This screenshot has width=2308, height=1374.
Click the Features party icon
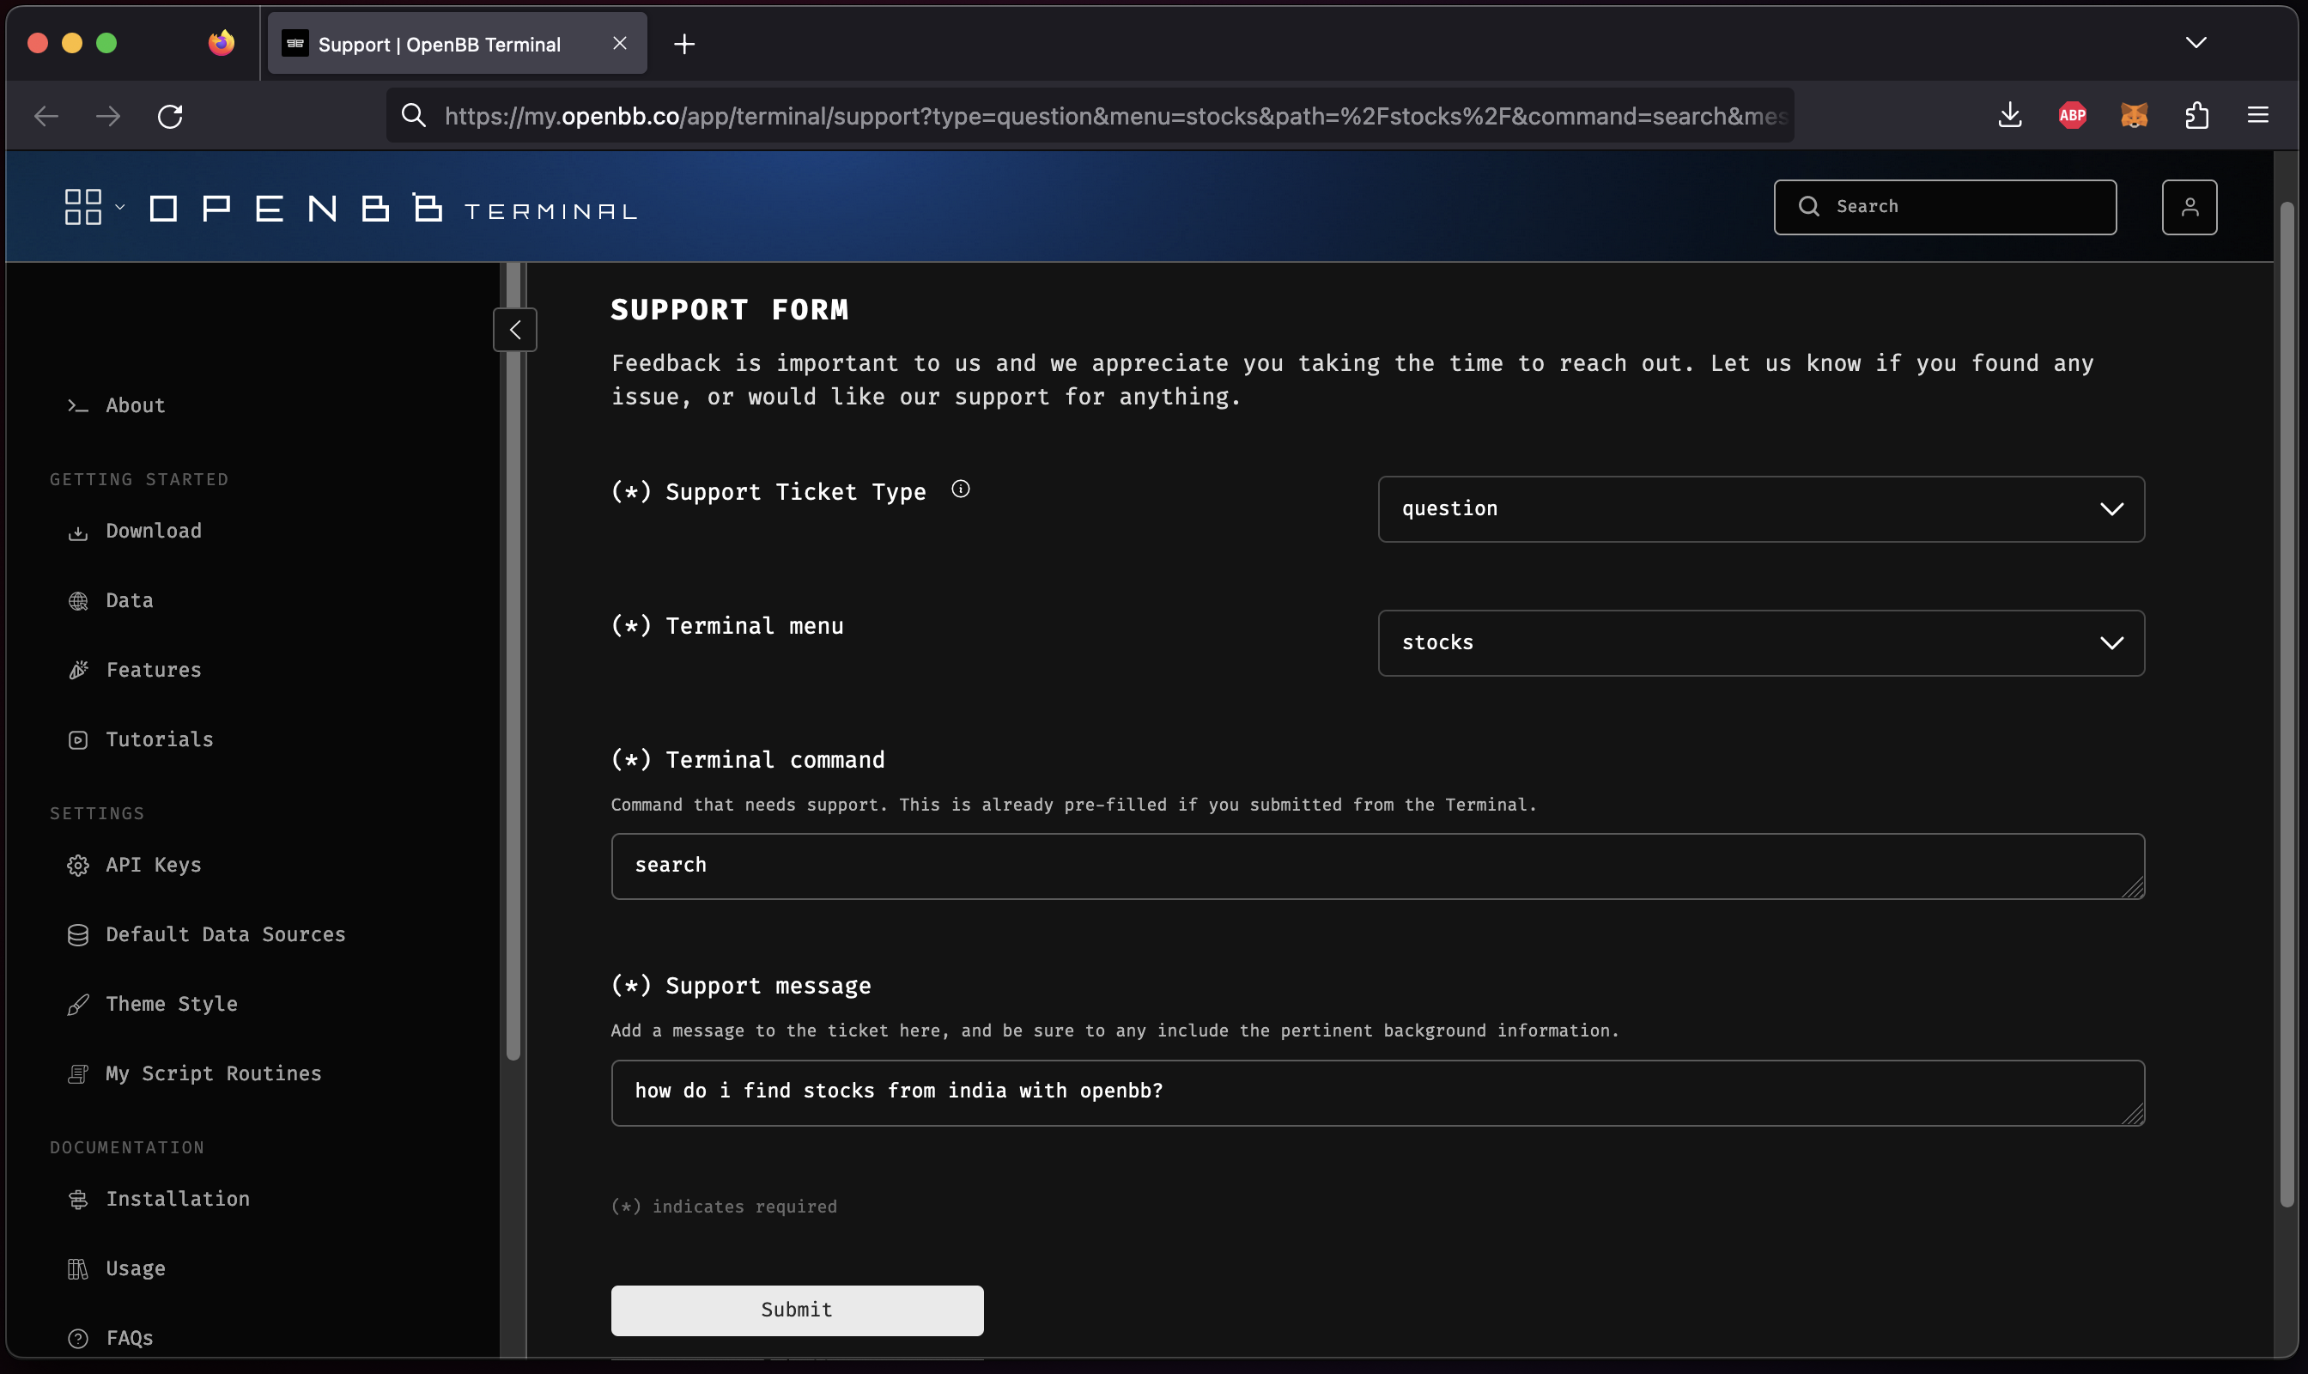78,671
